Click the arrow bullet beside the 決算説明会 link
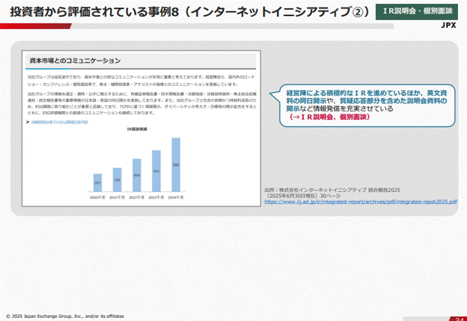This screenshot has height=321, width=467. 28,122
